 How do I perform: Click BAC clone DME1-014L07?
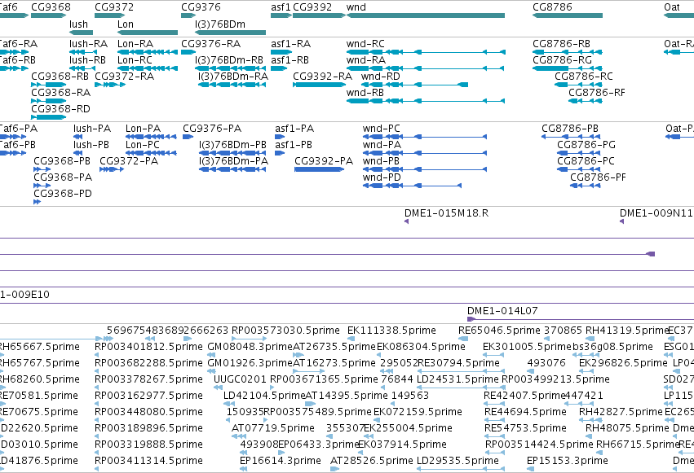pyautogui.click(x=581, y=319)
